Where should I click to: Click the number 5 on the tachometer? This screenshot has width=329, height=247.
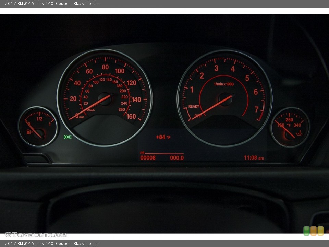click(x=247, y=78)
